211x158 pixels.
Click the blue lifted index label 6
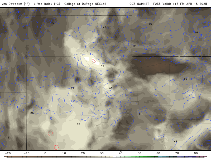pyautogui.click(x=202, y=35)
